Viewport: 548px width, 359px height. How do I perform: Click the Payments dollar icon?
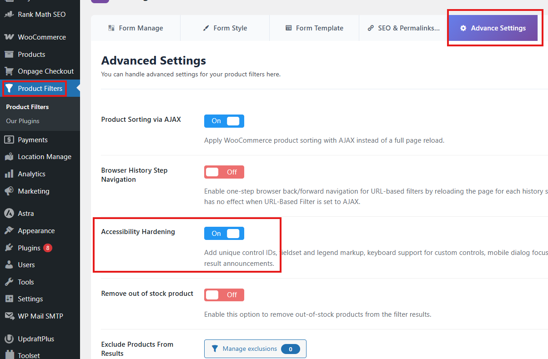point(9,140)
